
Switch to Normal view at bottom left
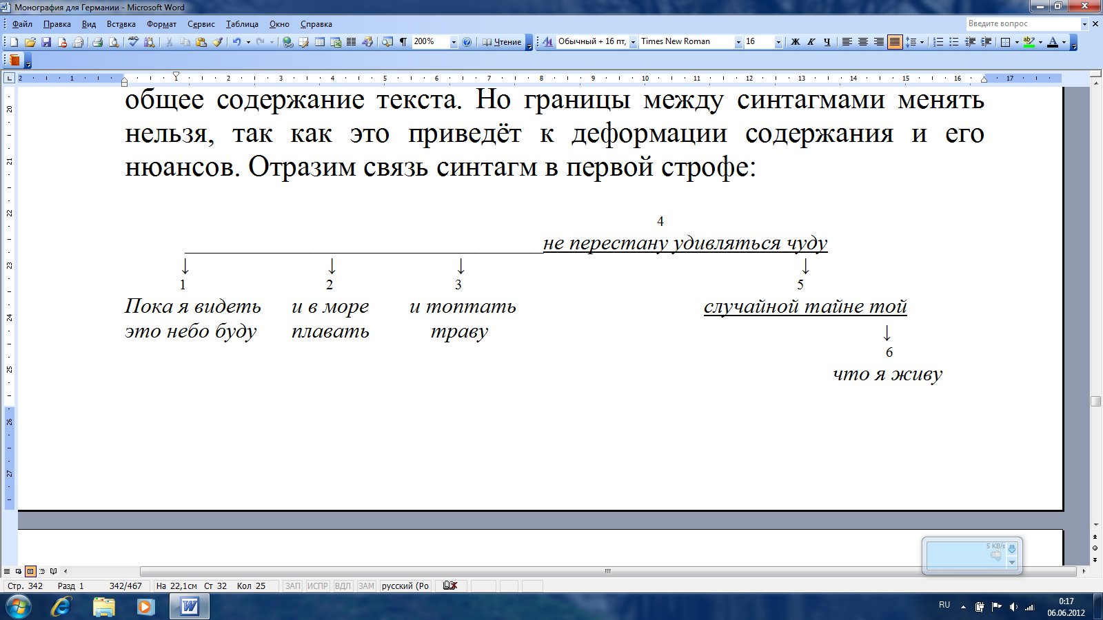[x=7, y=571]
